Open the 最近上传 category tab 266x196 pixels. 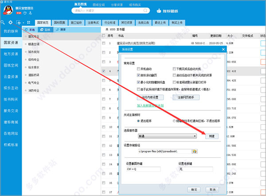point(160,23)
